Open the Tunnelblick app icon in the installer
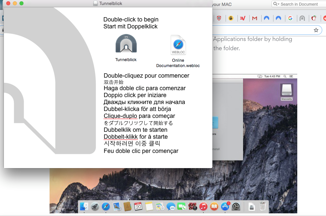The image size is (326, 216). click(126, 44)
